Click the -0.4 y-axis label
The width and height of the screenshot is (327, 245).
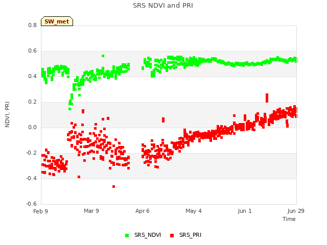[x=31, y=178]
